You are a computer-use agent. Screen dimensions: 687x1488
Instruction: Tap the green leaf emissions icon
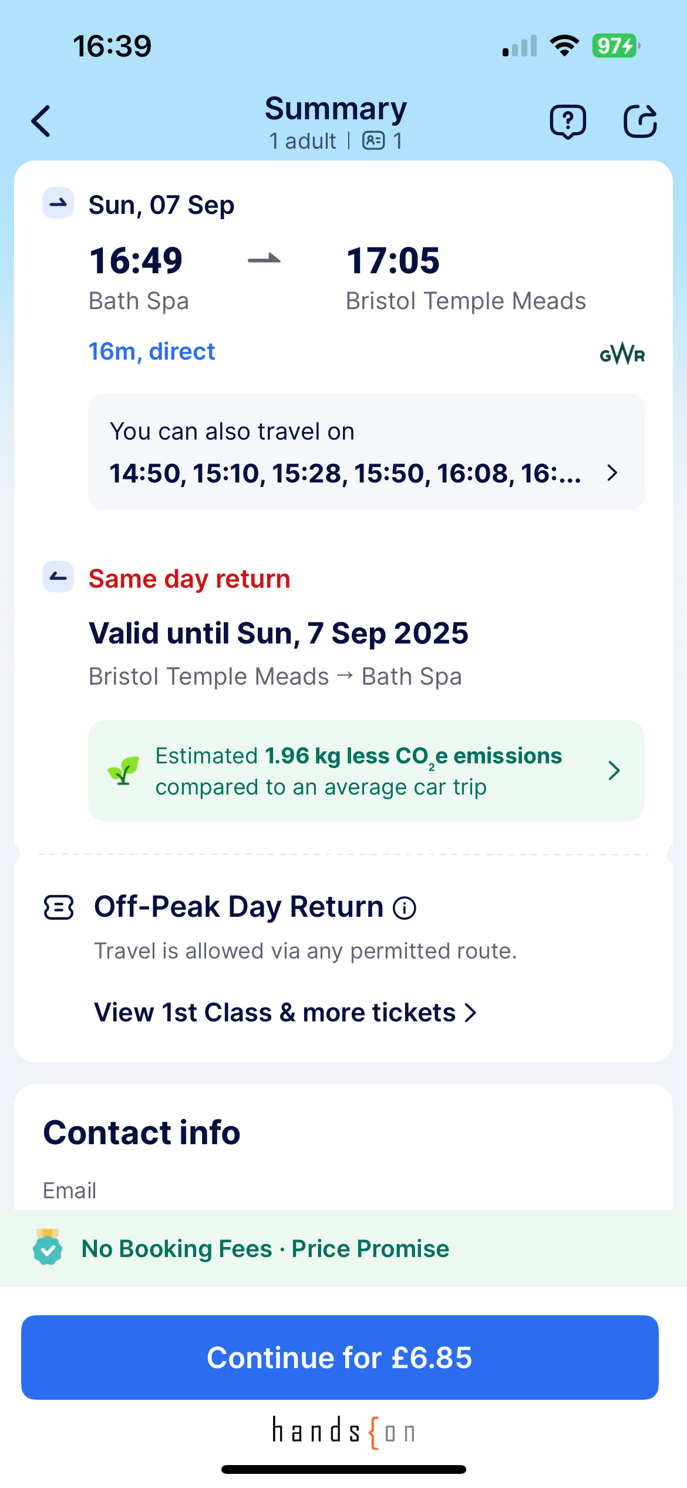[123, 770]
